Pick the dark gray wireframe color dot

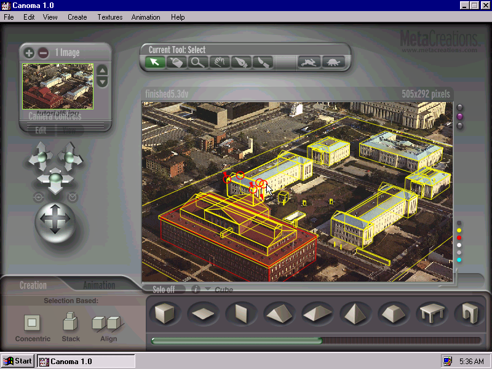tap(459, 223)
